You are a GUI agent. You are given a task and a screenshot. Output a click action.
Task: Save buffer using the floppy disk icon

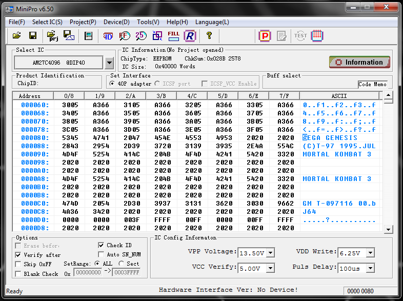[33, 35]
